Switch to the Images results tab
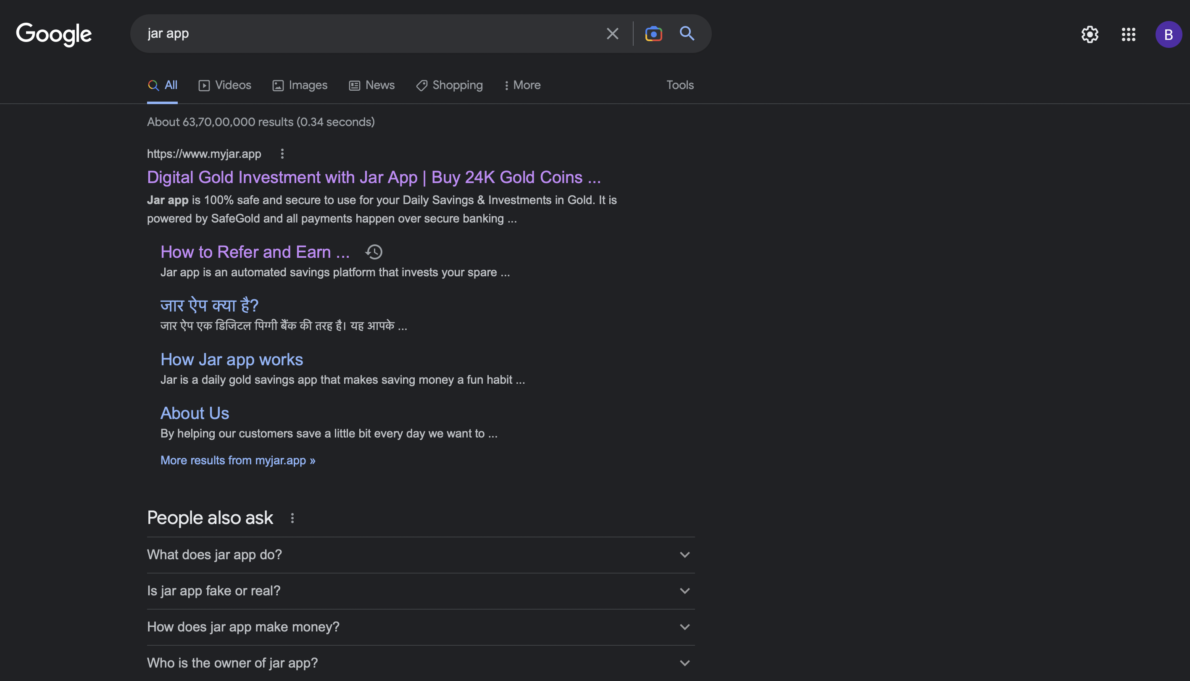This screenshot has width=1190, height=681. pyautogui.click(x=300, y=85)
